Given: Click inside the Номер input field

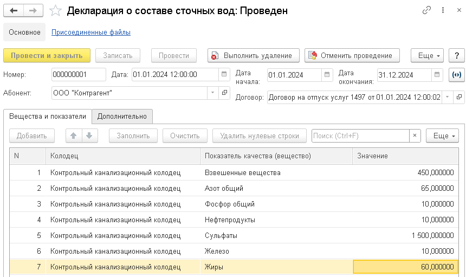Looking at the screenshot, I should click(79, 75).
